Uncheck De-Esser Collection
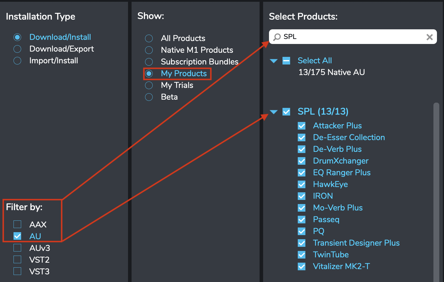Viewport: 444px width, 282px height. pos(302,137)
